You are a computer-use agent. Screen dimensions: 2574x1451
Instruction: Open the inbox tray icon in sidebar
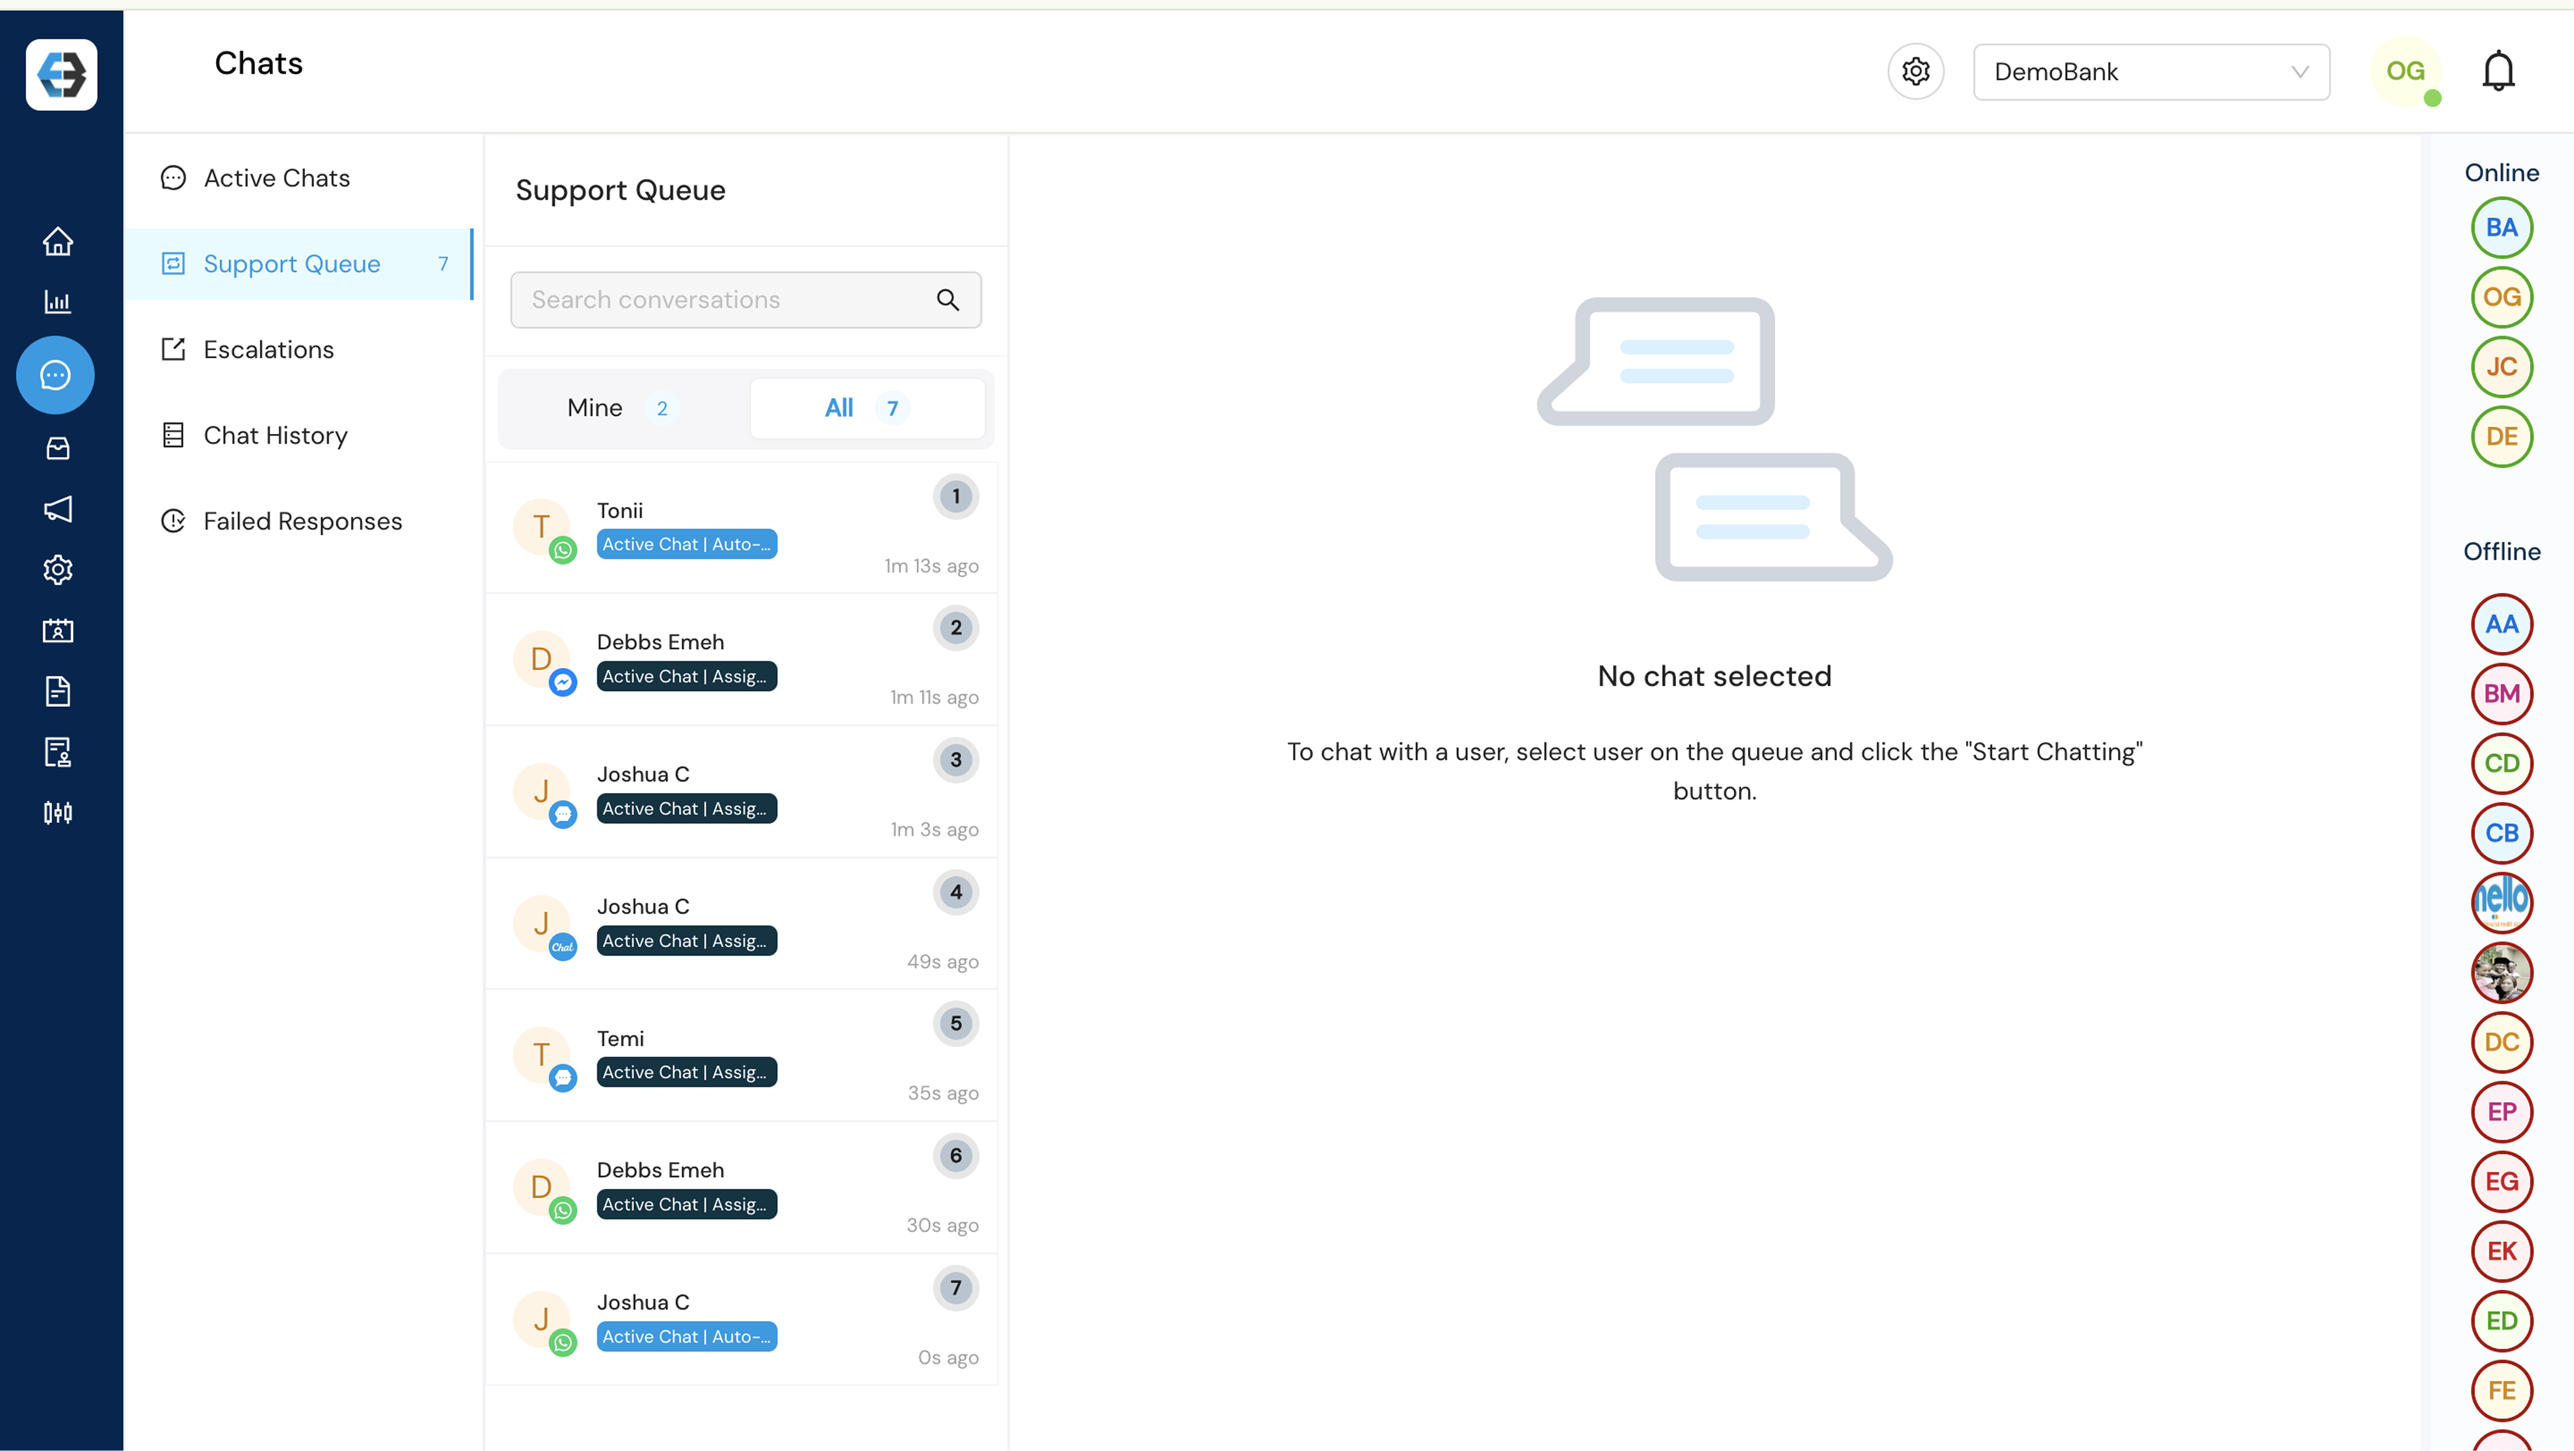58,449
